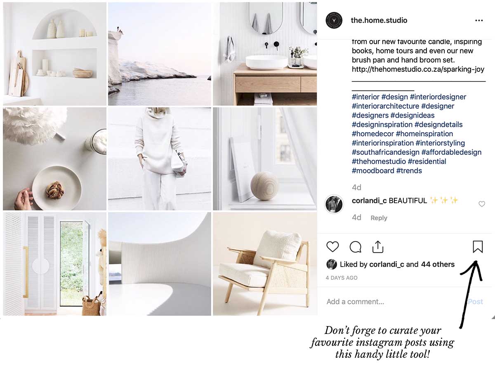The width and height of the screenshot is (495, 369).
Task: Open the thehomestudio.co.za/sparking-joy link
Action: (418, 69)
